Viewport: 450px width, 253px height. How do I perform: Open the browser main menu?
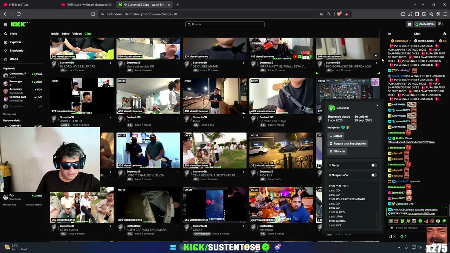[445, 14]
